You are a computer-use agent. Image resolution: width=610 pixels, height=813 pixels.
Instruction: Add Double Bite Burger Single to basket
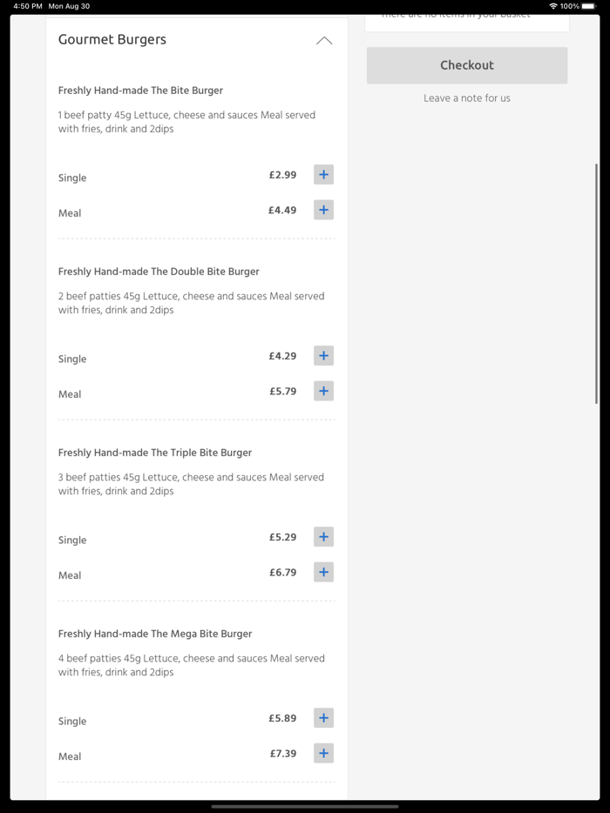click(x=323, y=356)
